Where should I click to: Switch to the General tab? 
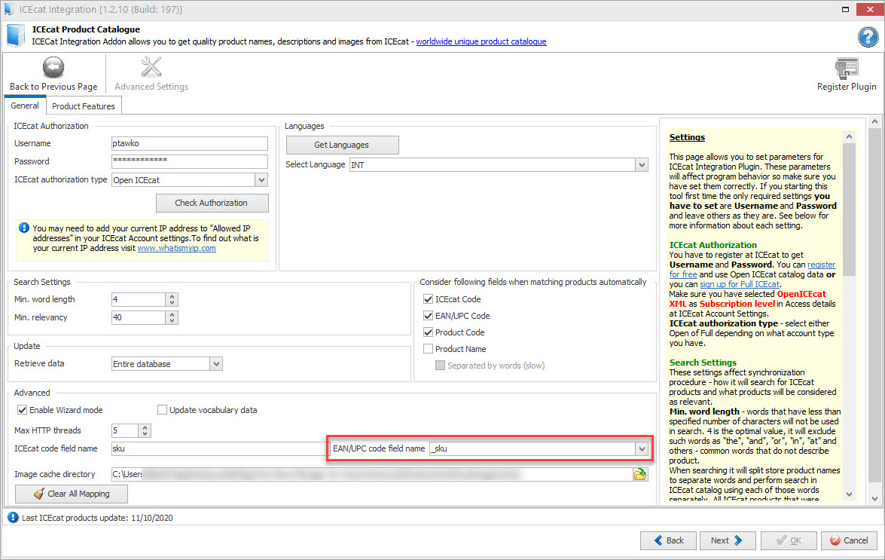click(x=25, y=106)
